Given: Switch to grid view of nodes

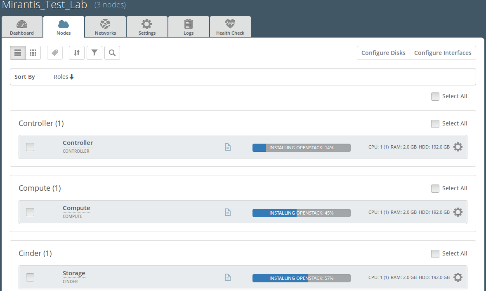Looking at the screenshot, I should (33, 53).
